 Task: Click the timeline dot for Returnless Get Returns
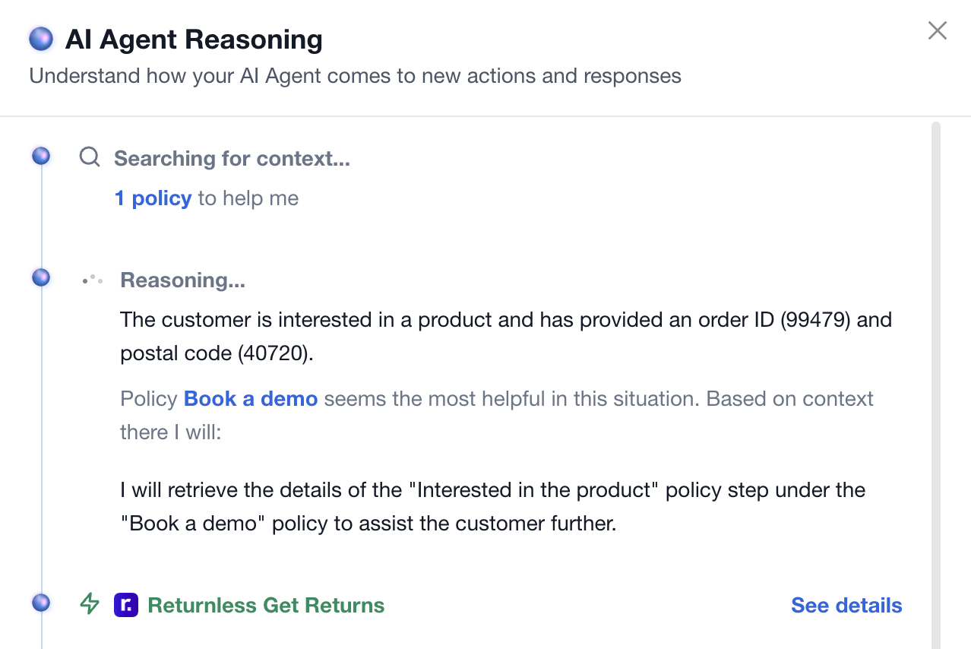(x=41, y=603)
